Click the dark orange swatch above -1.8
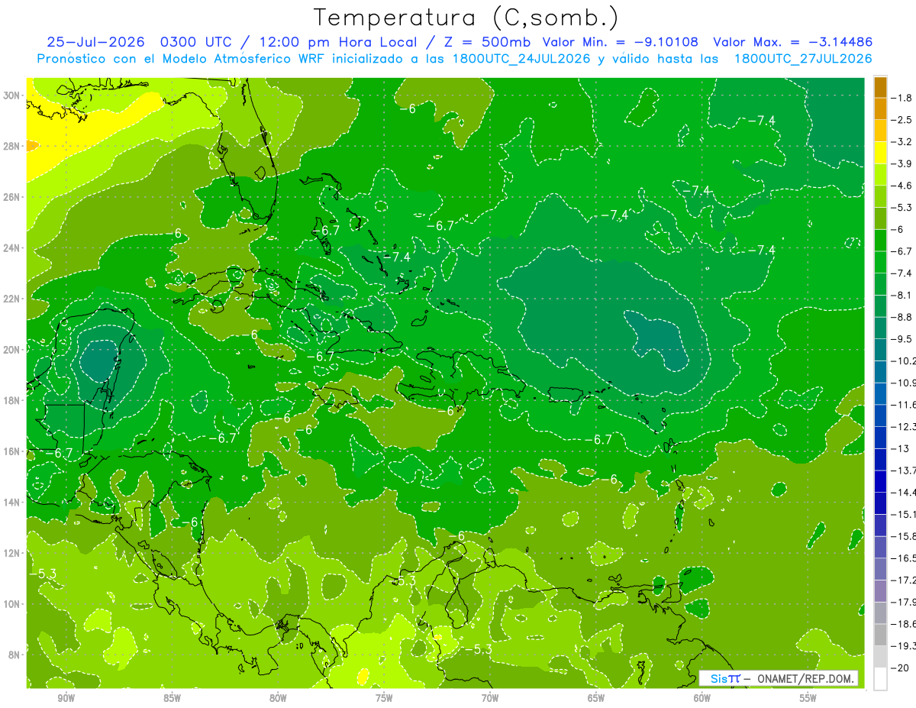The height and width of the screenshot is (708, 916). point(880,87)
